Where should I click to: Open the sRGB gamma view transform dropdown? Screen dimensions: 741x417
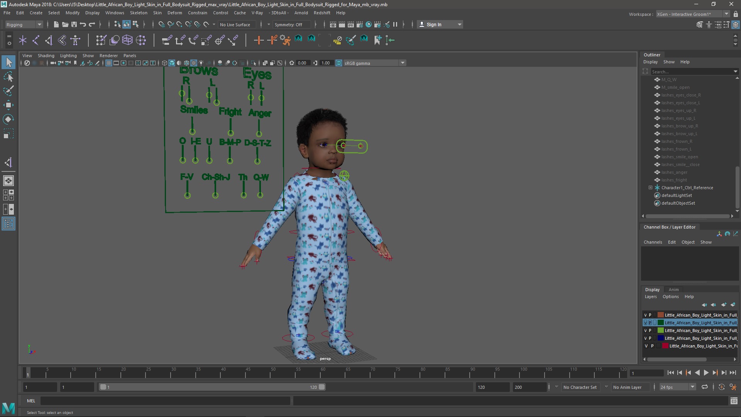[374, 63]
